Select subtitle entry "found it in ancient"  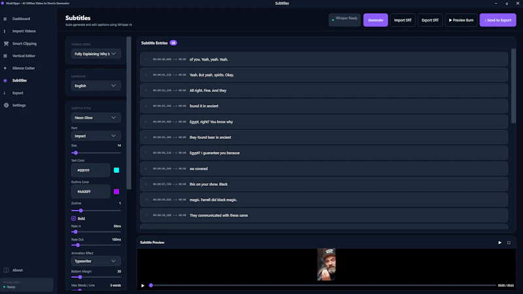[324, 106]
